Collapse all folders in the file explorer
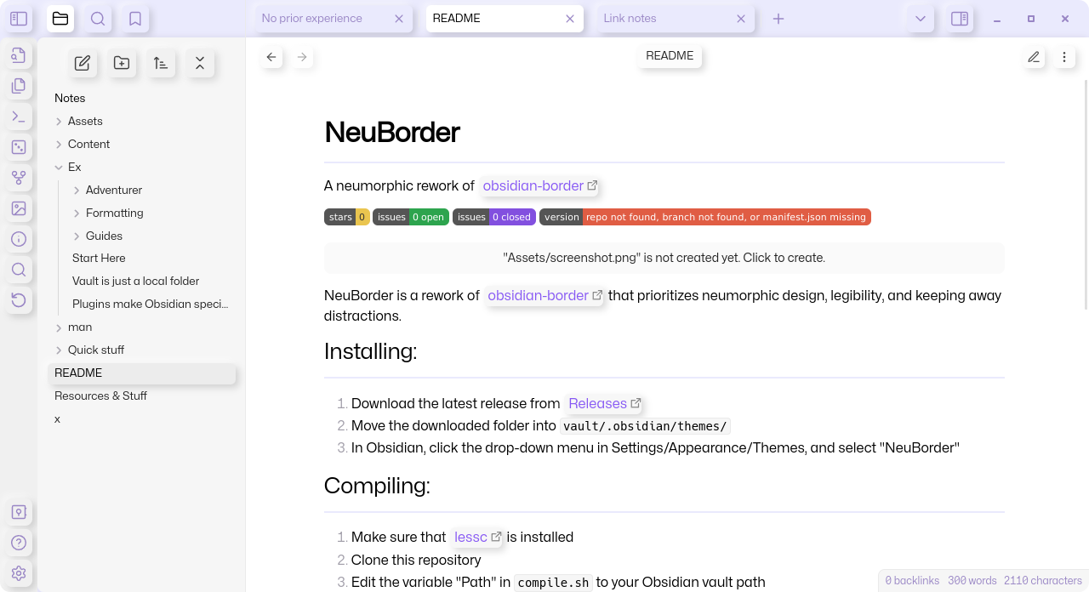1089x592 pixels. click(200, 62)
